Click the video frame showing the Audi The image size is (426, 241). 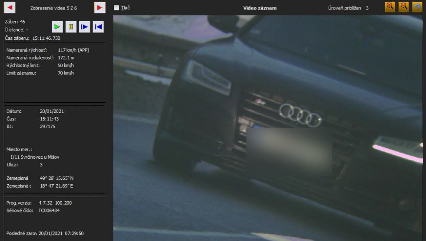point(268,128)
